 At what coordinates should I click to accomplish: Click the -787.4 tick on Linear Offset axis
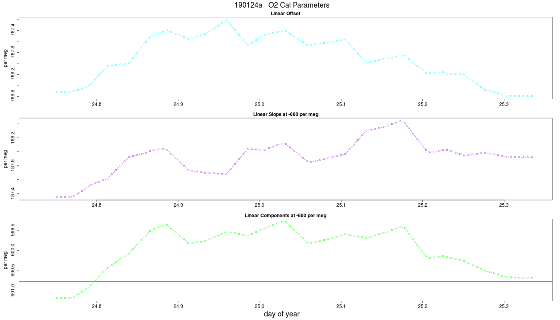[13, 31]
